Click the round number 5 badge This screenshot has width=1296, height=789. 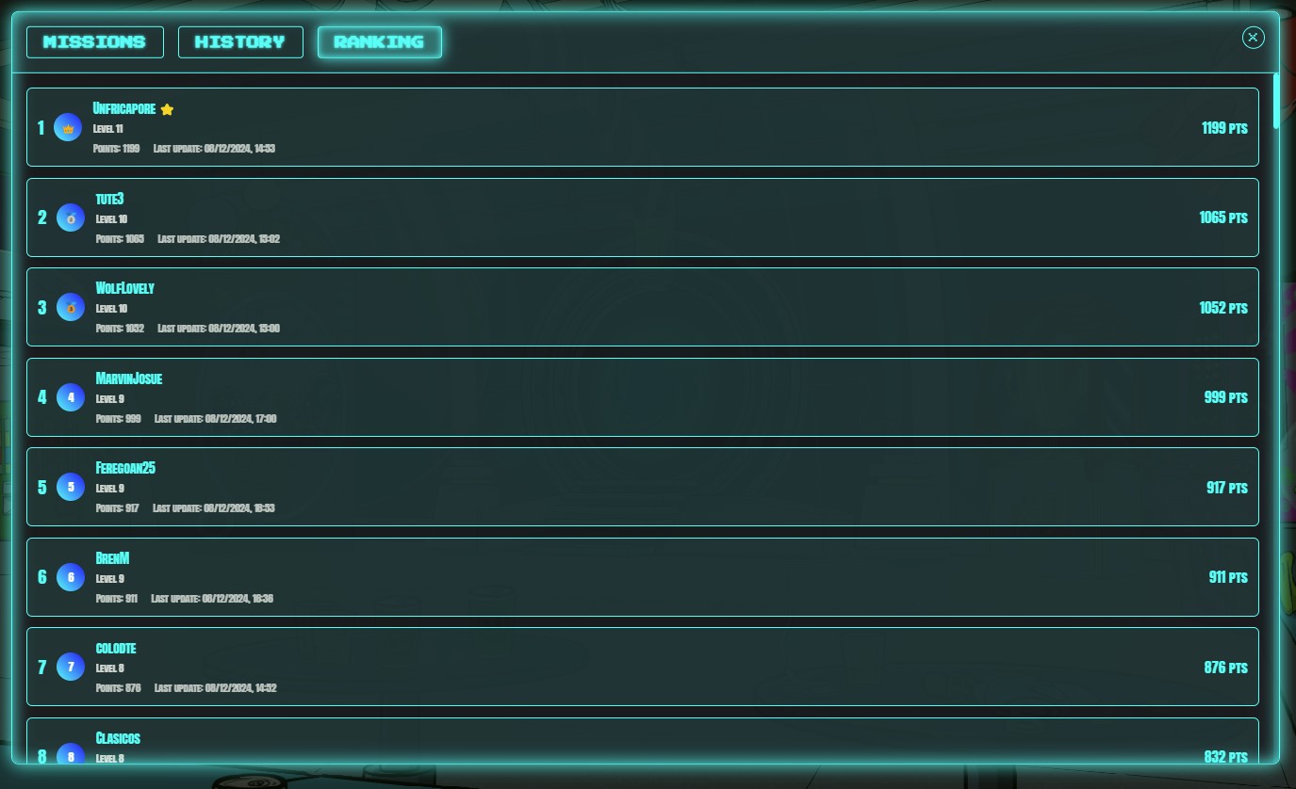(71, 487)
